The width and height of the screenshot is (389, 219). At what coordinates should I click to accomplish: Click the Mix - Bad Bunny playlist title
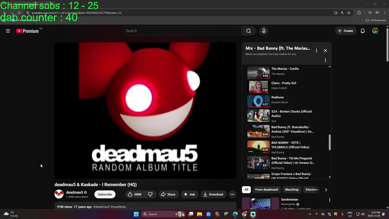coord(278,48)
